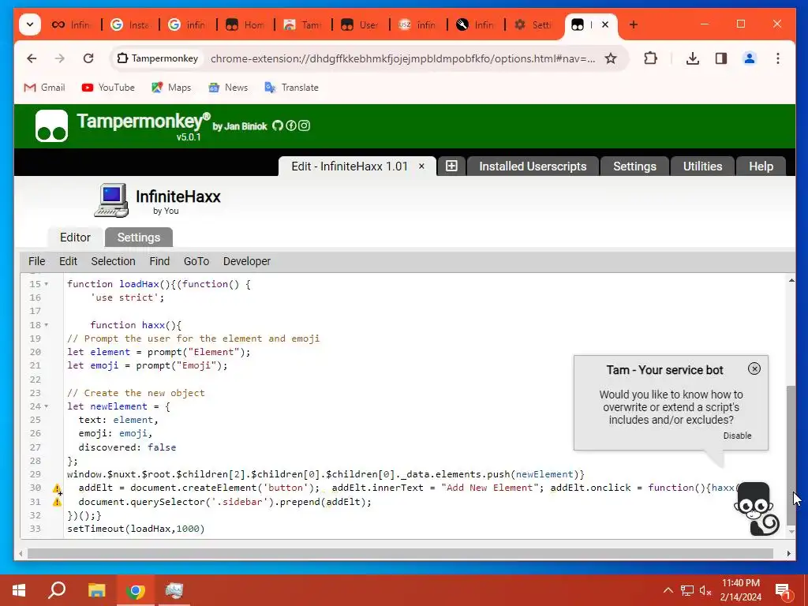Open the Find menu
Screen dimensions: 808x606
click(x=159, y=261)
